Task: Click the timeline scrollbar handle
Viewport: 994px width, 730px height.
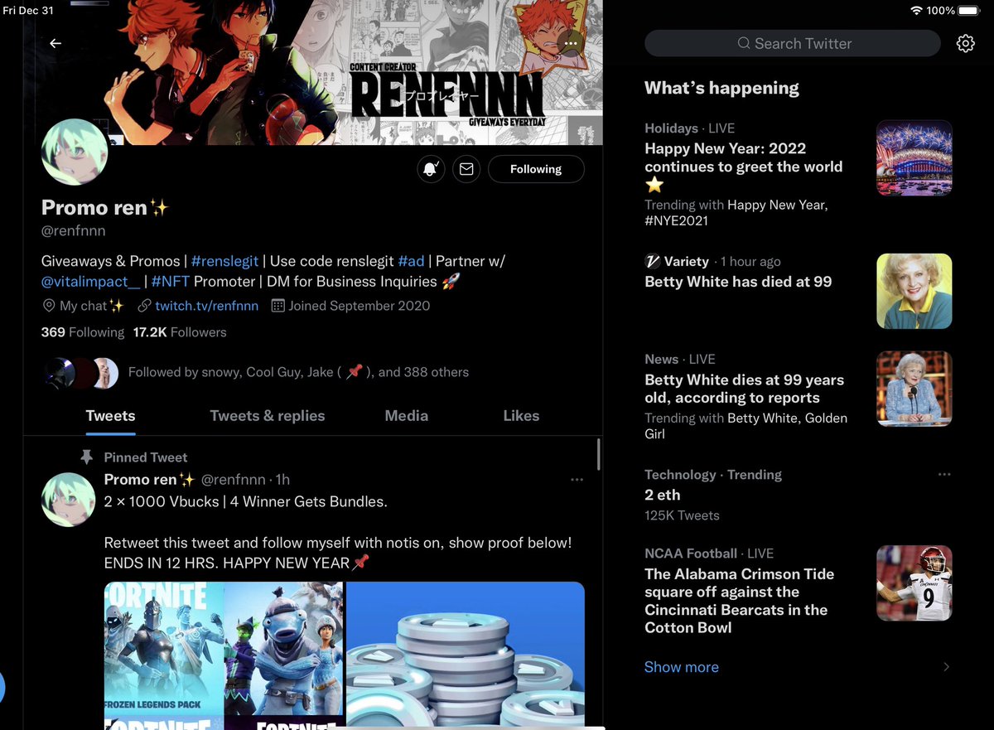Action: (x=599, y=455)
